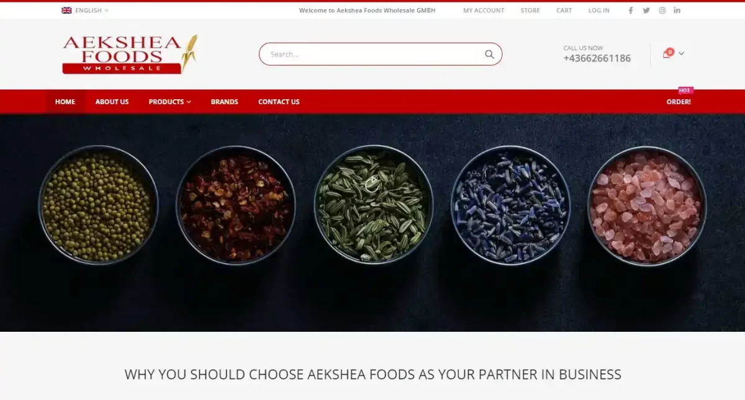Click the UK flag language icon
This screenshot has height=400, width=745.
(x=66, y=11)
